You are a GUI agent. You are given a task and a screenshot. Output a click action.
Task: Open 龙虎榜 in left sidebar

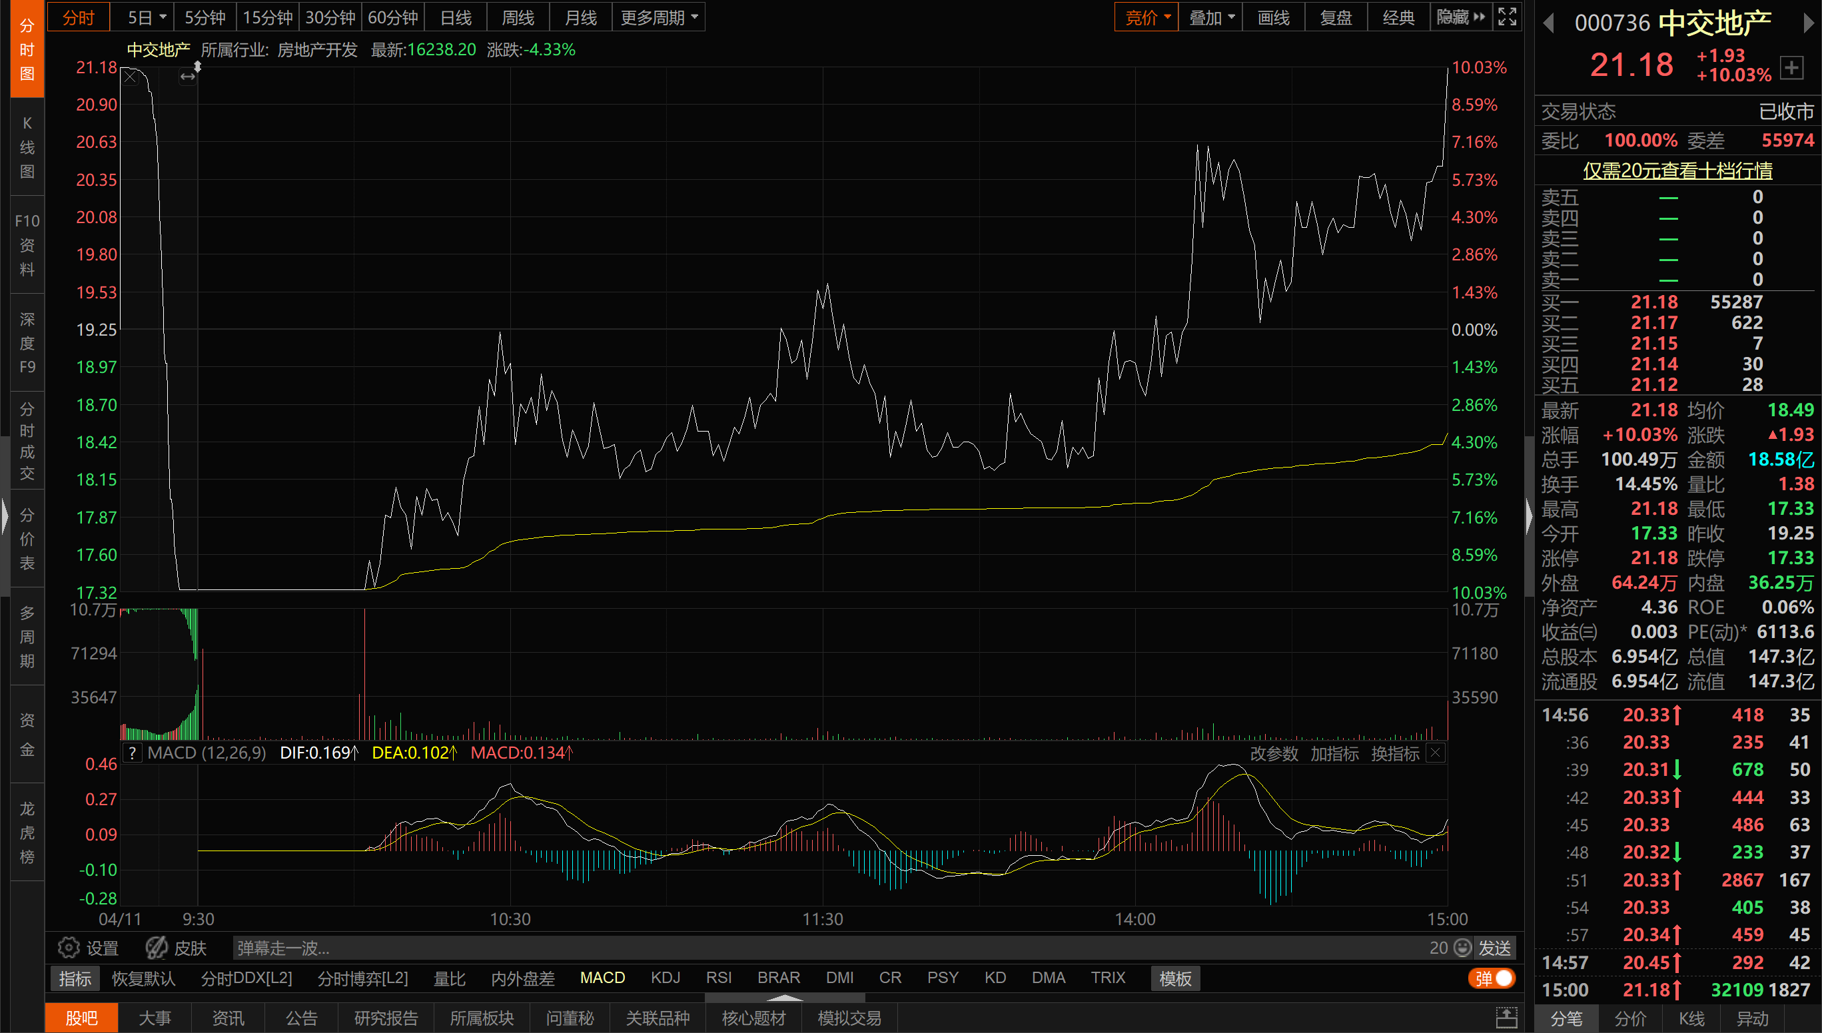pyautogui.click(x=27, y=833)
